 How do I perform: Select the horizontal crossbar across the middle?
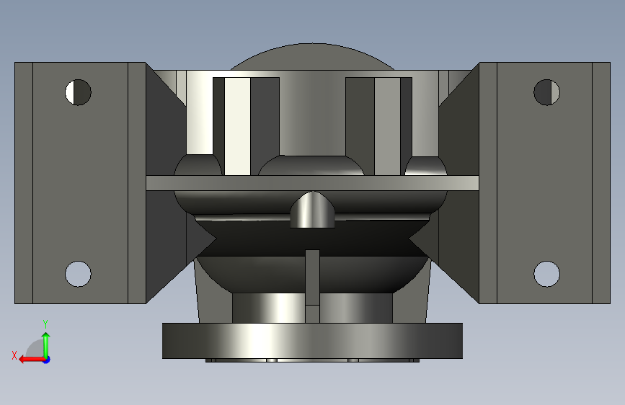click(x=313, y=183)
